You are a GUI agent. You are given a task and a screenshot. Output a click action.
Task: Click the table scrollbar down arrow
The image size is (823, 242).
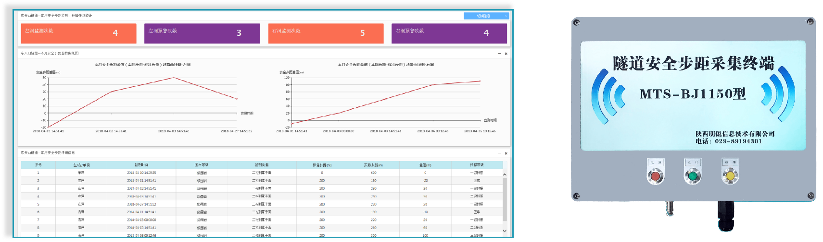click(505, 231)
